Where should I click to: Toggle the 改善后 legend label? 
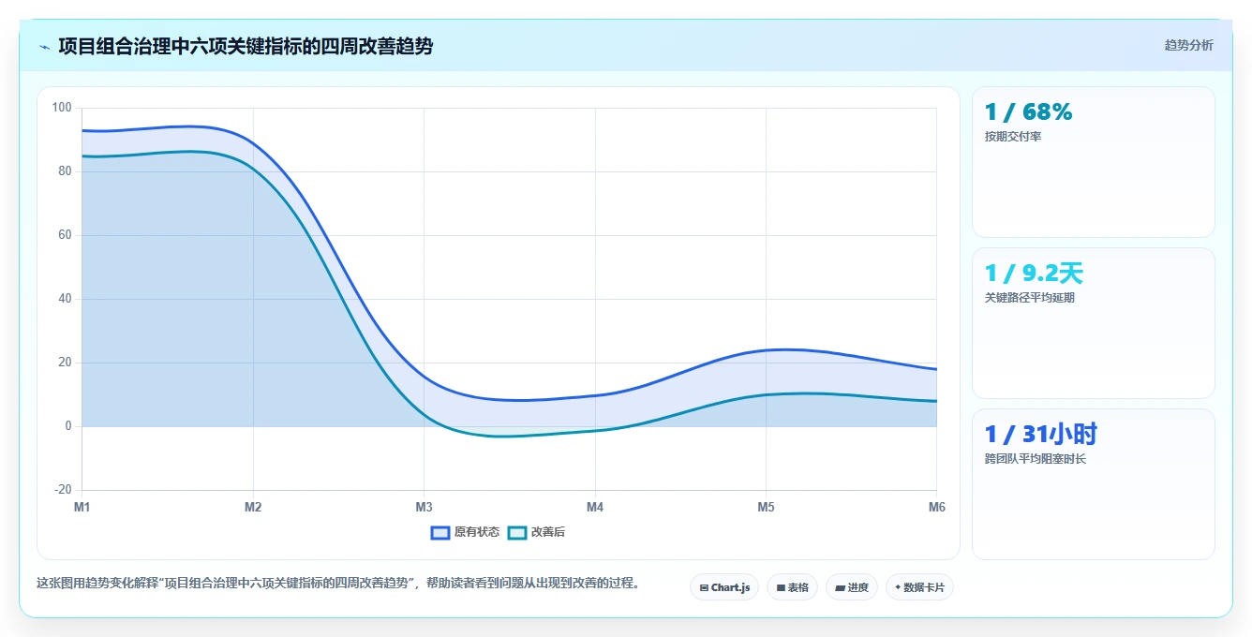[548, 532]
